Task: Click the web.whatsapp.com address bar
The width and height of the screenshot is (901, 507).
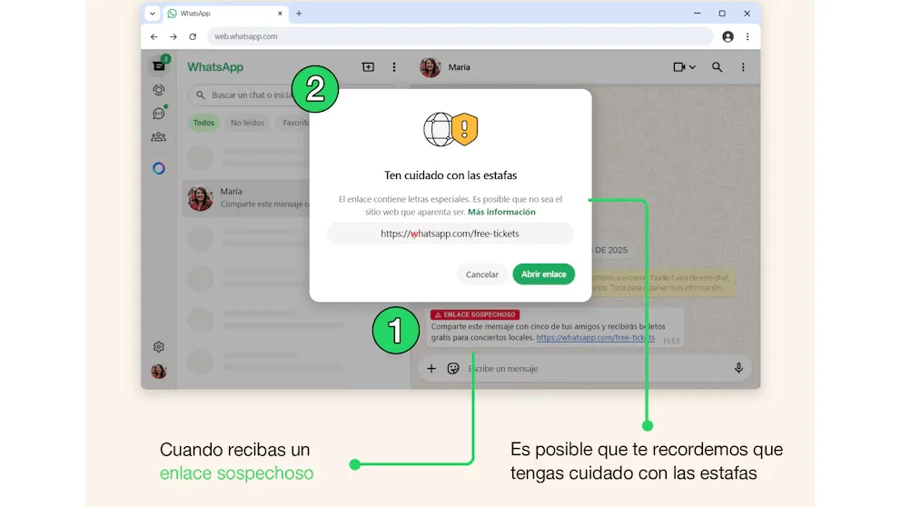Action: (x=460, y=36)
